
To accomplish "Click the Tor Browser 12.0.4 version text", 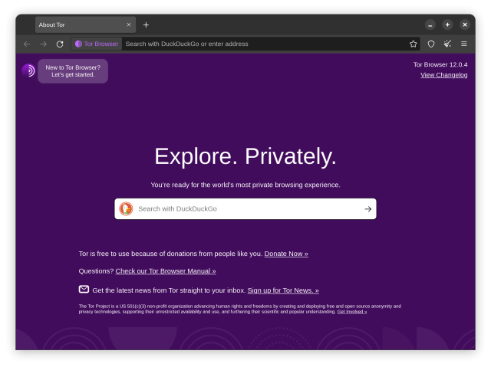I will tap(440, 64).
